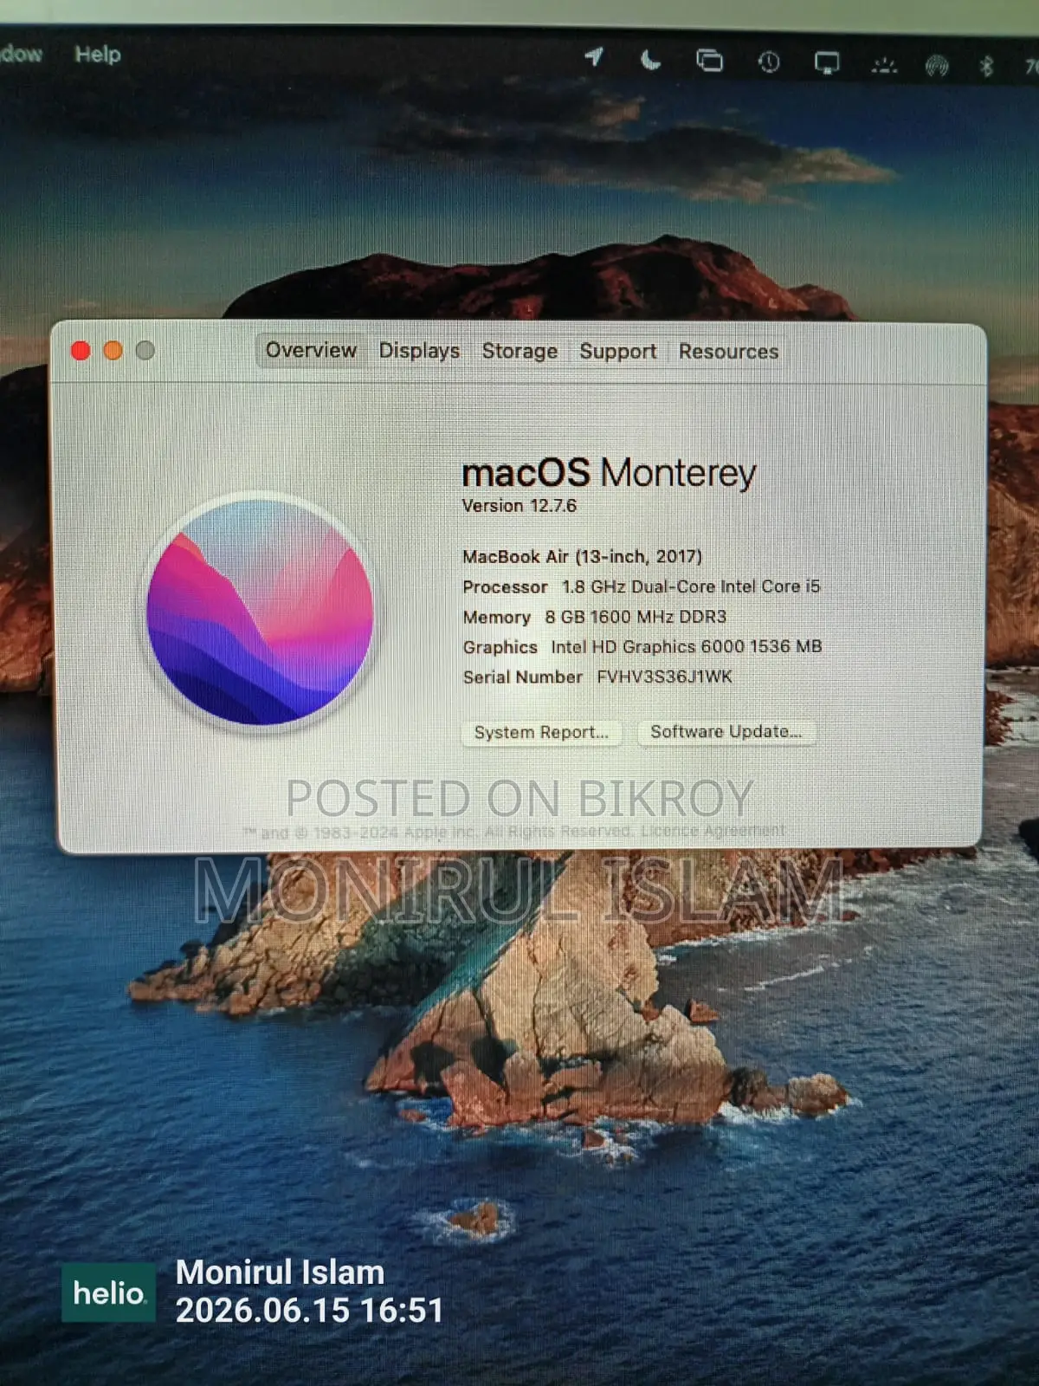1039x1386 pixels.
Task: Click the System Report button
Action: pos(541,732)
